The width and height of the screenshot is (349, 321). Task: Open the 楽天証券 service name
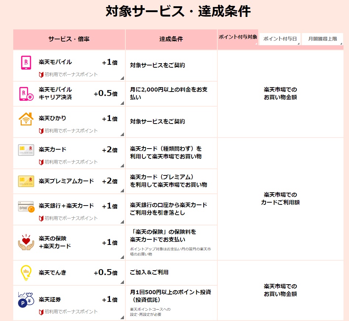50,300
